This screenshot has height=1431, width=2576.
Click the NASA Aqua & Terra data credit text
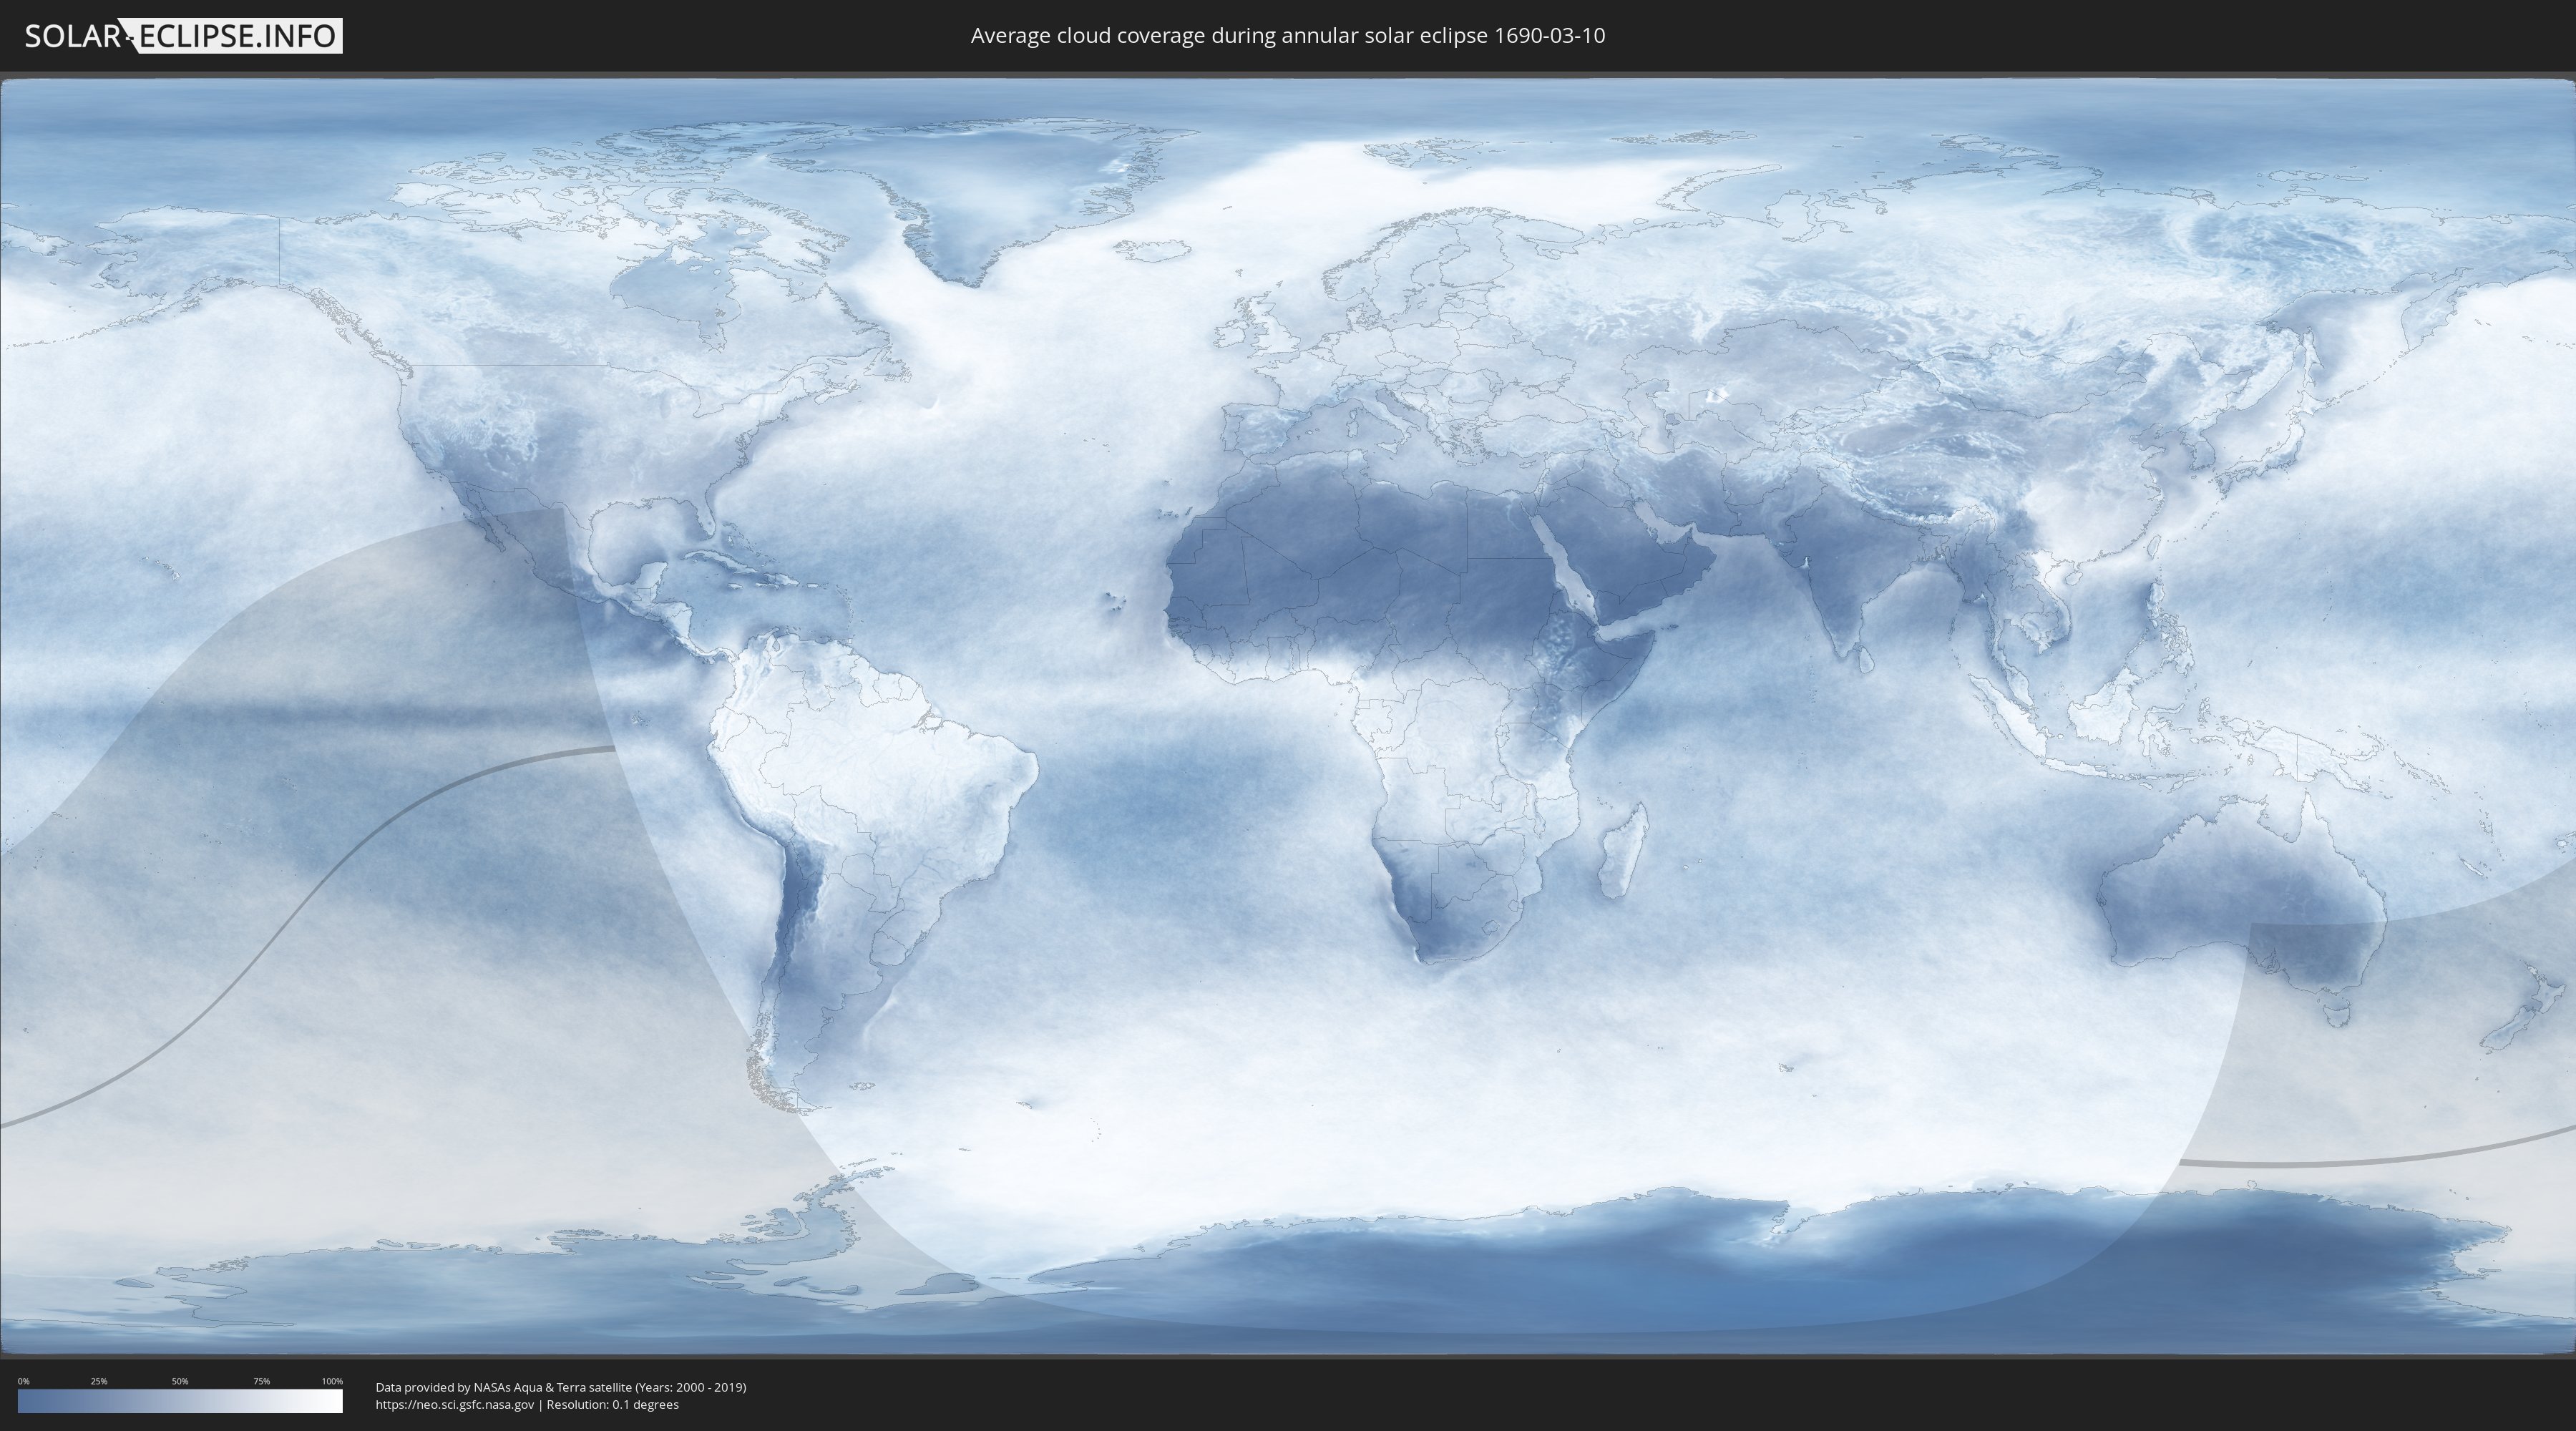[x=561, y=1387]
